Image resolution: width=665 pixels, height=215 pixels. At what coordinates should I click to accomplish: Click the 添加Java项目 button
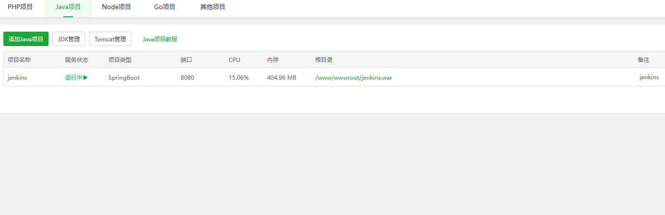click(x=26, y=39)
